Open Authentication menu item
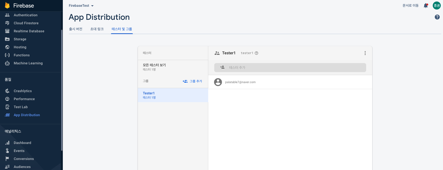Viewport: 443px width, 170px height. [26, 15]
